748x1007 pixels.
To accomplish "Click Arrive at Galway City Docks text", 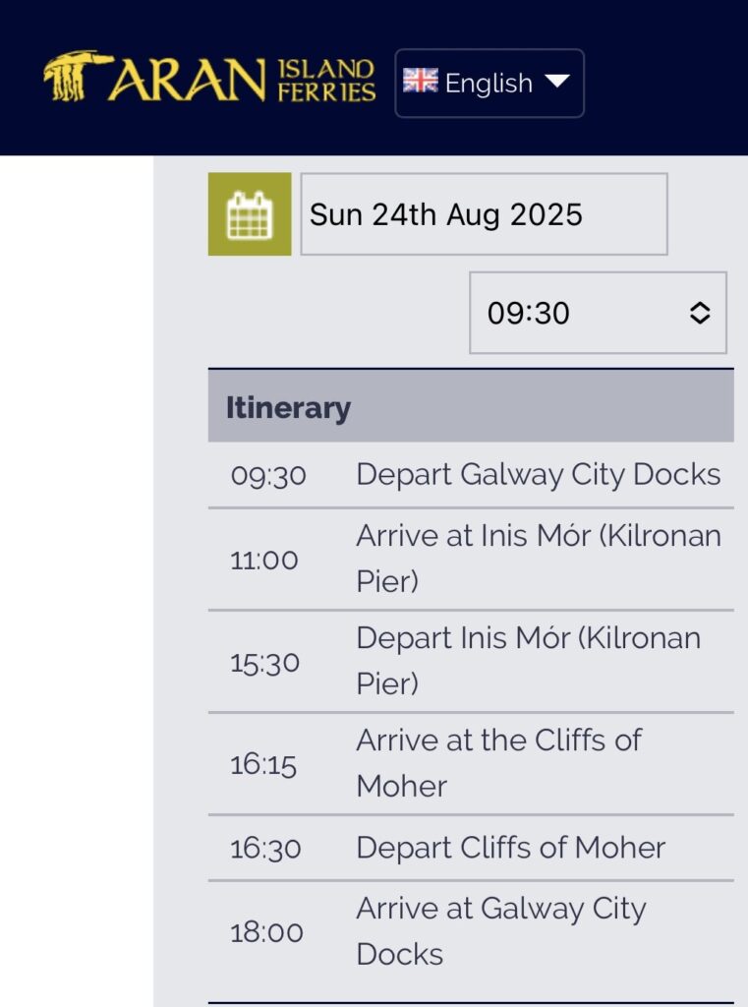I will point(500,930).
